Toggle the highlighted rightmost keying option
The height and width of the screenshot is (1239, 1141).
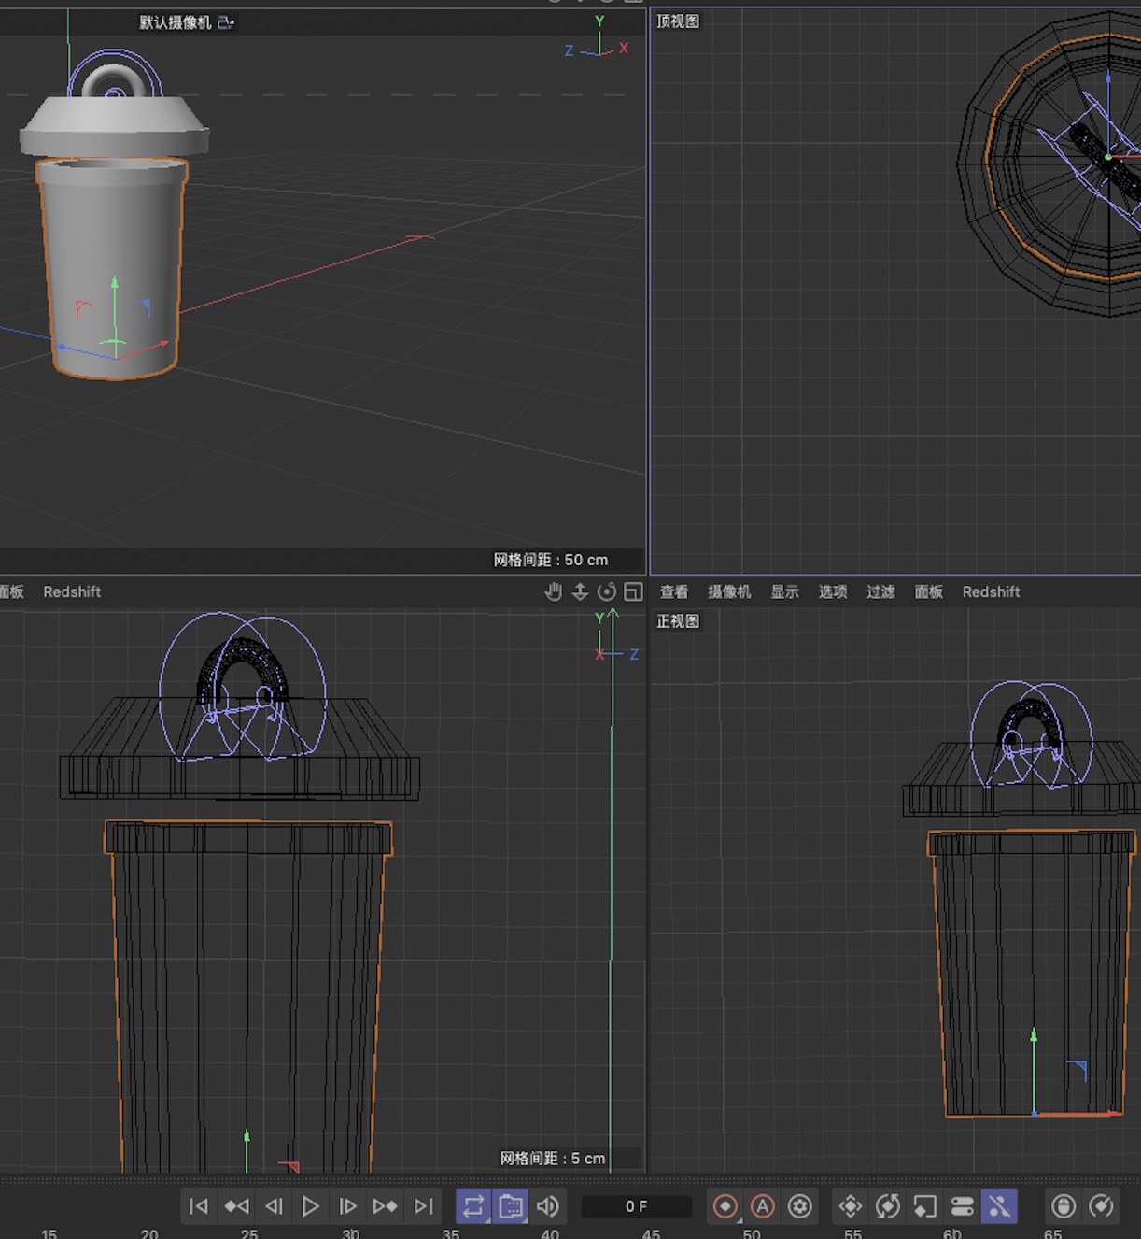(x=999, y=1206)
